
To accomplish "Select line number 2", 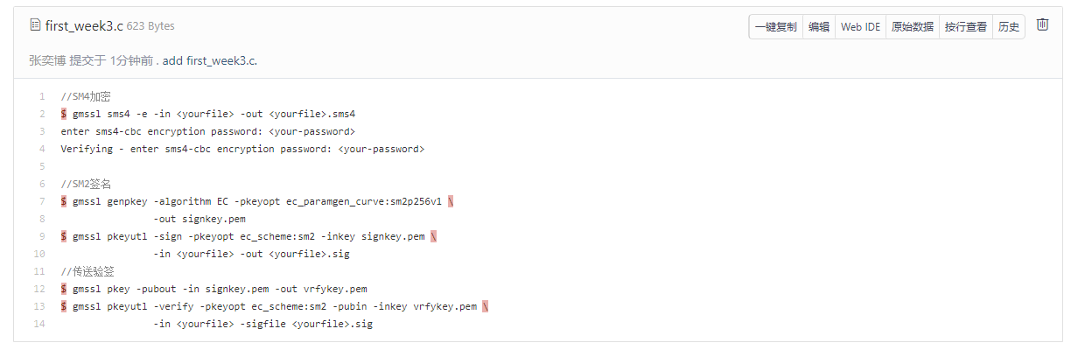I will pyautogui.click(x=42, y=114).
